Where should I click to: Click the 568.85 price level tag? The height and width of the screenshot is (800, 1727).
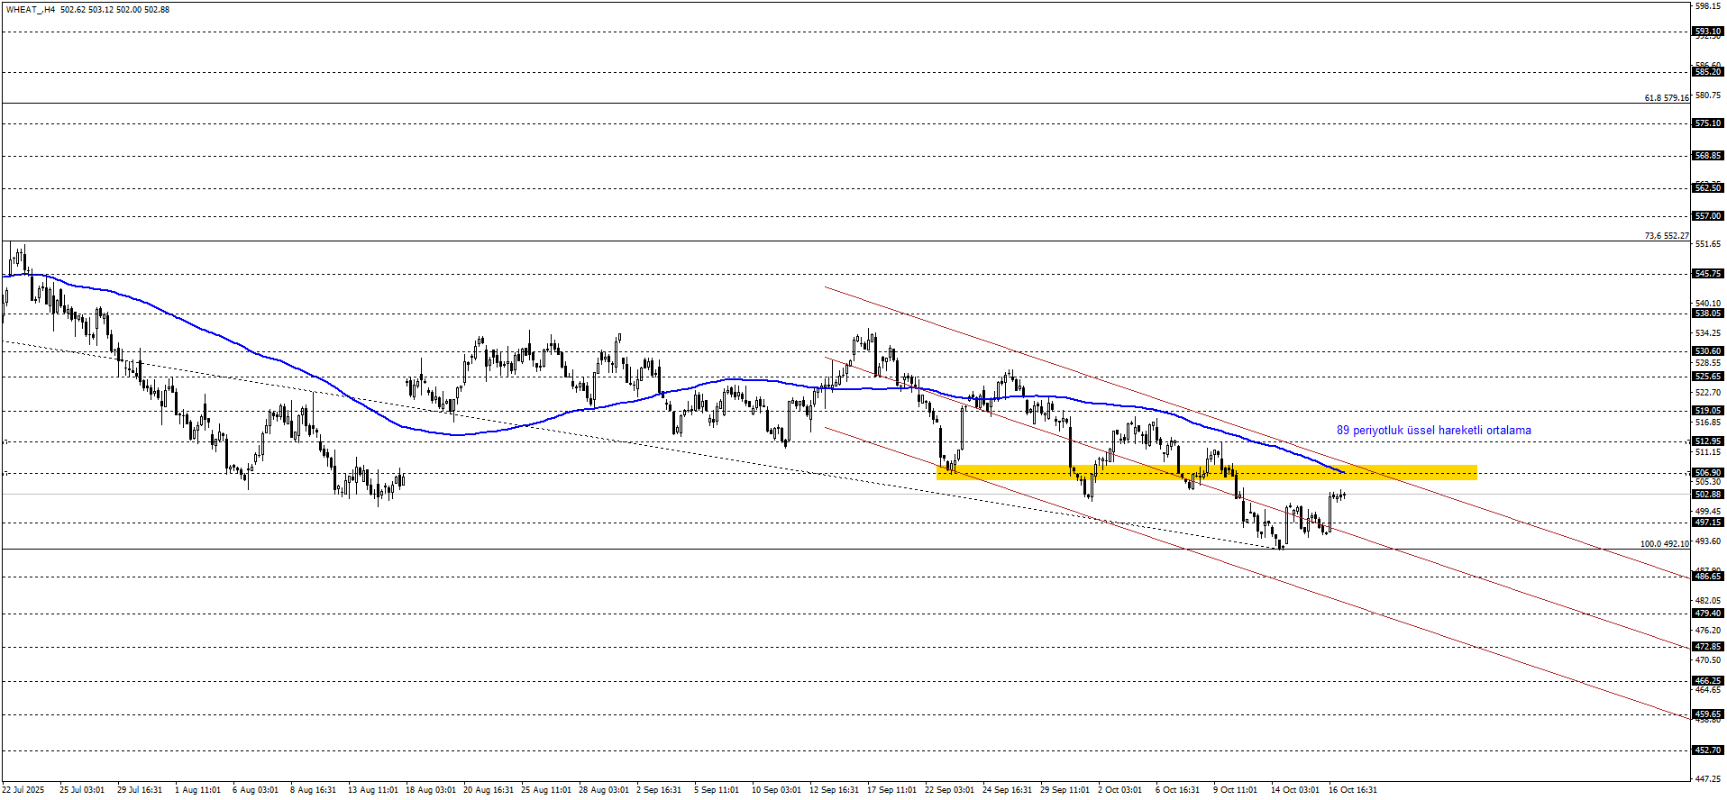click(x=1708, y=156)
